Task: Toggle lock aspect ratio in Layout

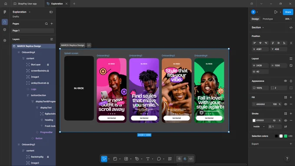Action: point(291,65)
